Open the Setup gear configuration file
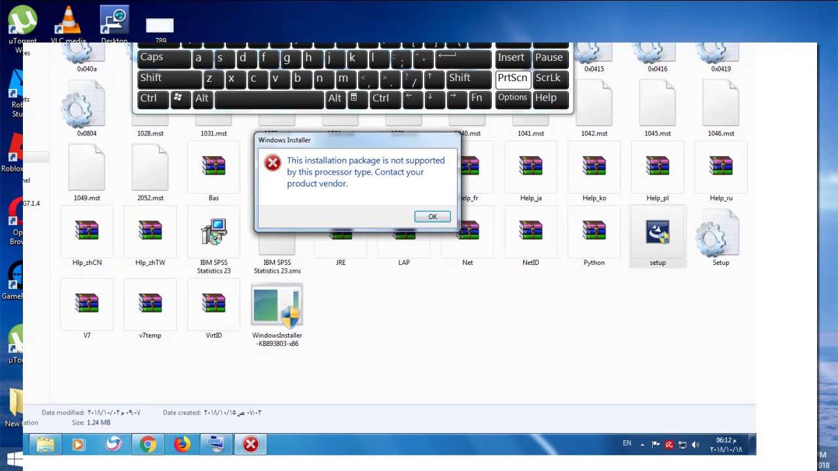The width and height of the screenshot is (838, 471). click(x=721, y=237)
